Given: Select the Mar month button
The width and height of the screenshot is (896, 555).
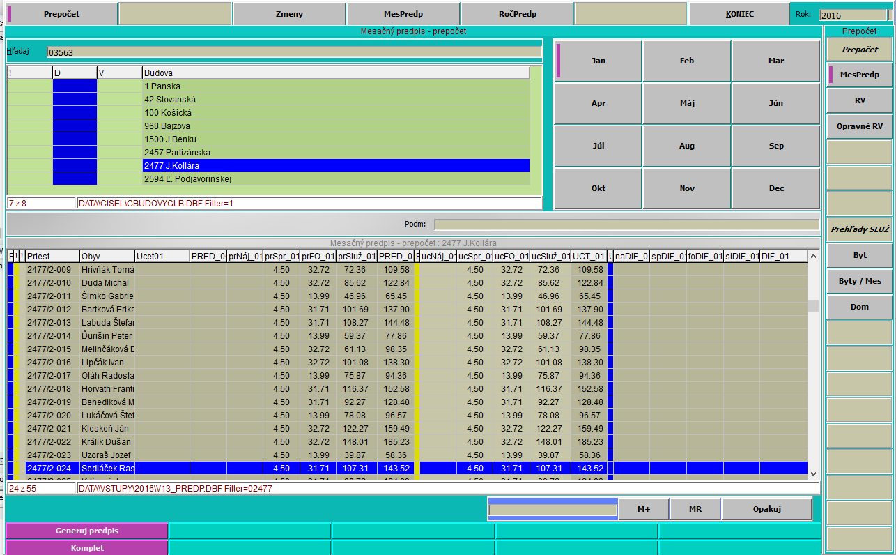Looking at the screenshot, I should pos(775,61).
